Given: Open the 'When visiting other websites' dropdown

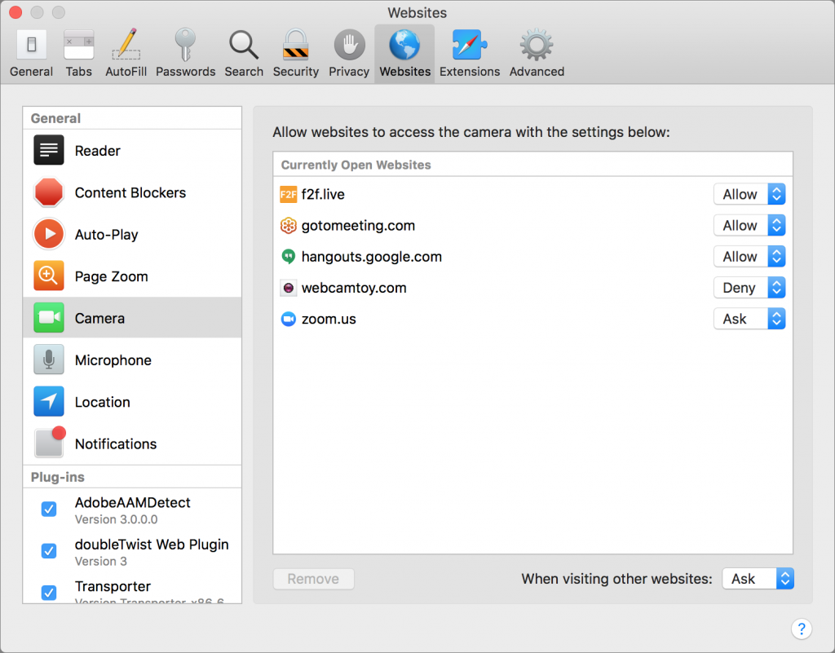Looking at the screenshot, I should [758, 579].
